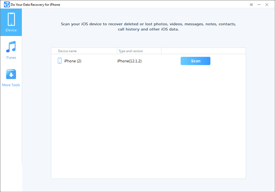This screenshot has height=192, width=275.
Task: Click the blank third column header
Action: tap(203, 51)
